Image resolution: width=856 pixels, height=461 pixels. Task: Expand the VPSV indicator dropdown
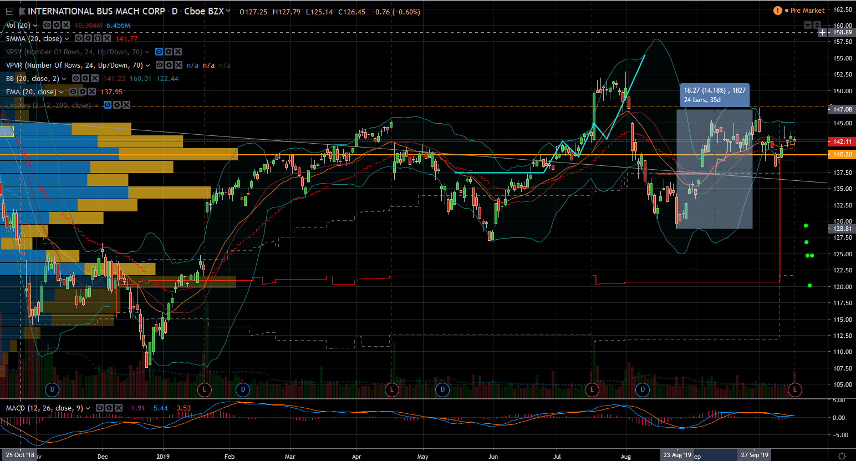(147, 52)
